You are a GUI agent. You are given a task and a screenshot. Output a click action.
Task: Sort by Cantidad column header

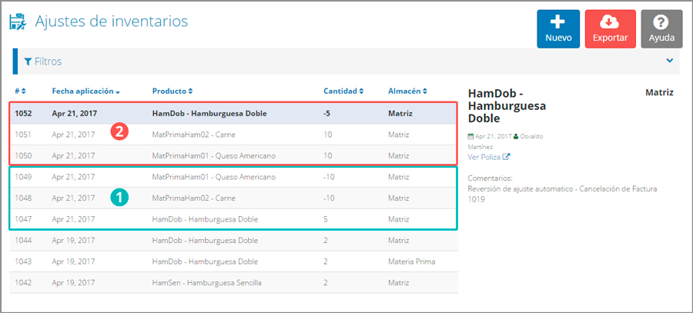click(343, 91)
